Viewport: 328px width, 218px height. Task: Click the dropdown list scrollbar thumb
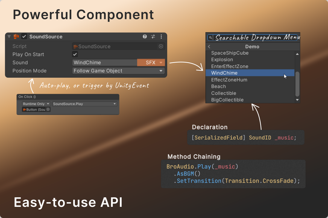point(297,84)
